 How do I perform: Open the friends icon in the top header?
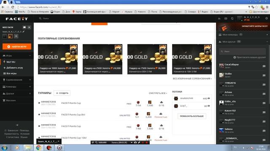(x=219, y=18)
